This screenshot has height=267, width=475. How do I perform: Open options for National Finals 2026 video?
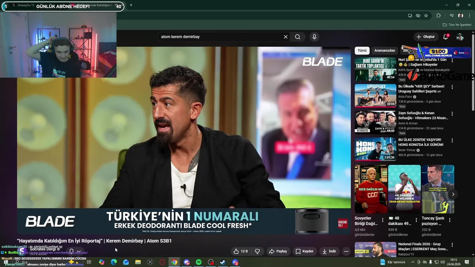452,245
